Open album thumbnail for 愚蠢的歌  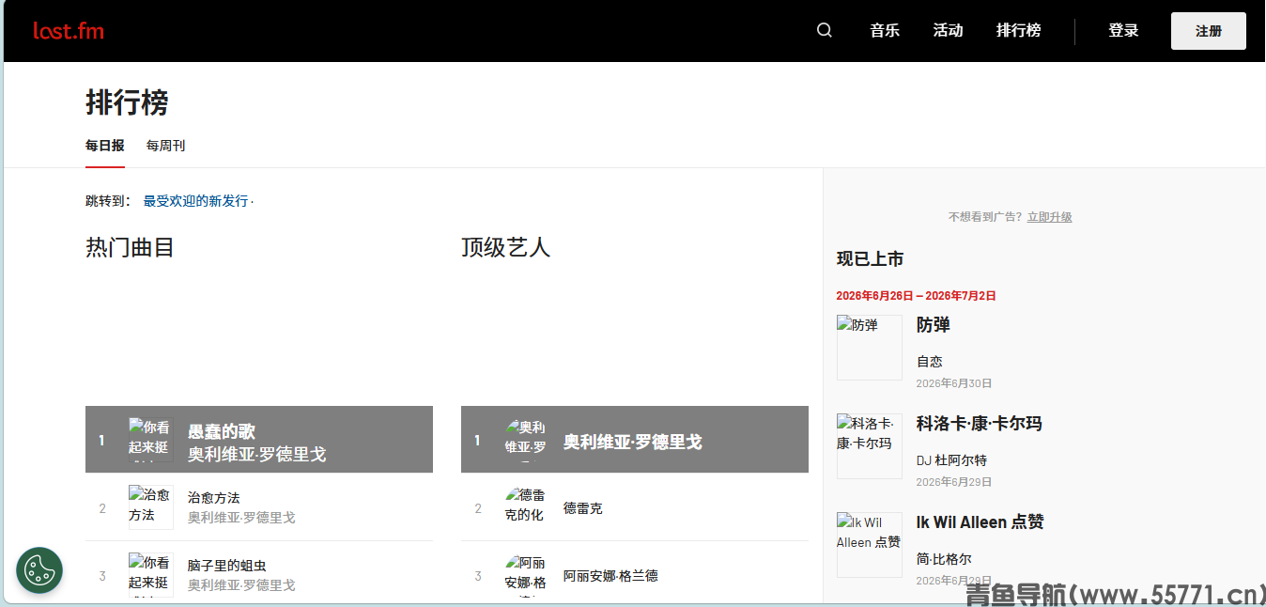click(151, 440)
